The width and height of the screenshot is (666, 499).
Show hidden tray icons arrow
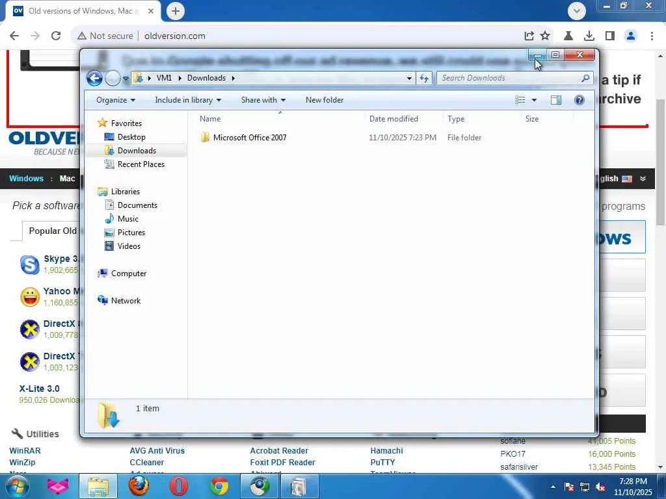pyautogui.click(x=553, y=487)
